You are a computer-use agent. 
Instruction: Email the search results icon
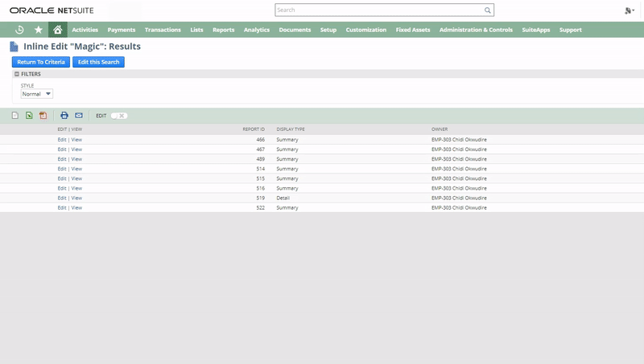point(79,116)
